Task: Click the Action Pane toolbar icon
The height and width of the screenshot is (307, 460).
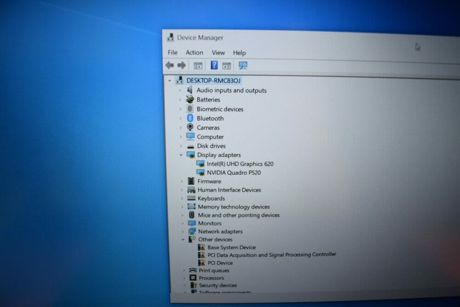Action: pyautogui.click(x=226, y=66)
